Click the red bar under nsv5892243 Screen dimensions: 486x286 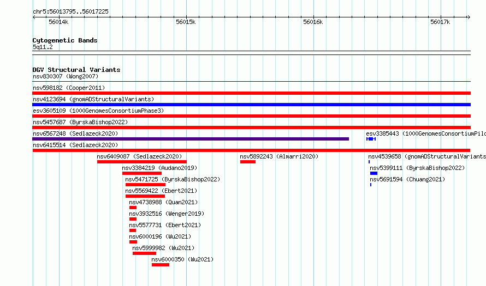pos(248,162)
